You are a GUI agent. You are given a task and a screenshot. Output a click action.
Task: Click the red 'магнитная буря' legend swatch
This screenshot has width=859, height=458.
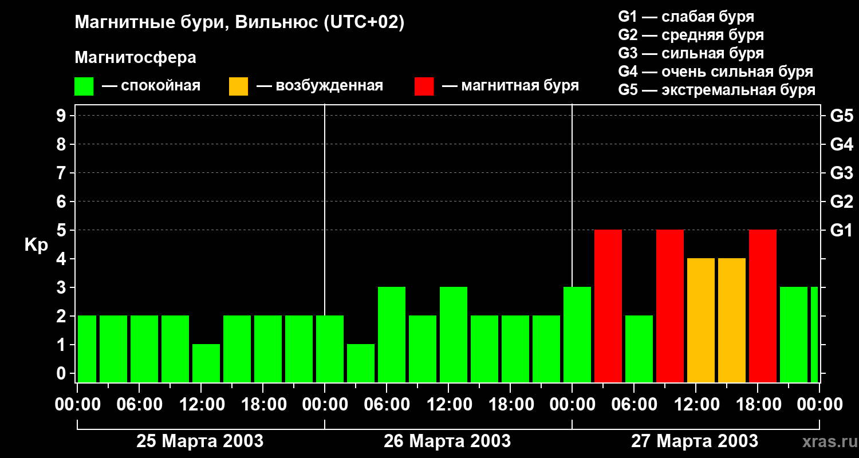pyautogui.click(x=424, y=86)
